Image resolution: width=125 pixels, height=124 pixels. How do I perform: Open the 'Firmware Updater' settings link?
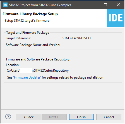pyautogui.click(x=27, y=77)
